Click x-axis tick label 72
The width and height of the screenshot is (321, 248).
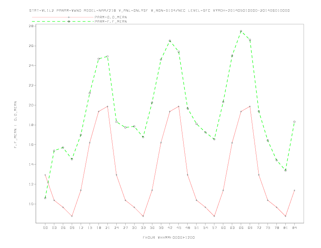coord(259,228)
